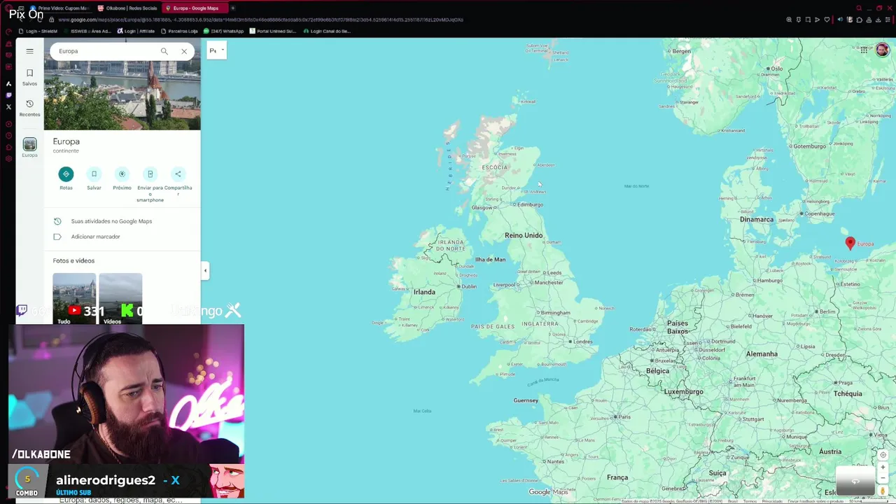Click browser toolbar zoom magnifier icon
The width and height of the screenshot is (896, 504).
789,20
